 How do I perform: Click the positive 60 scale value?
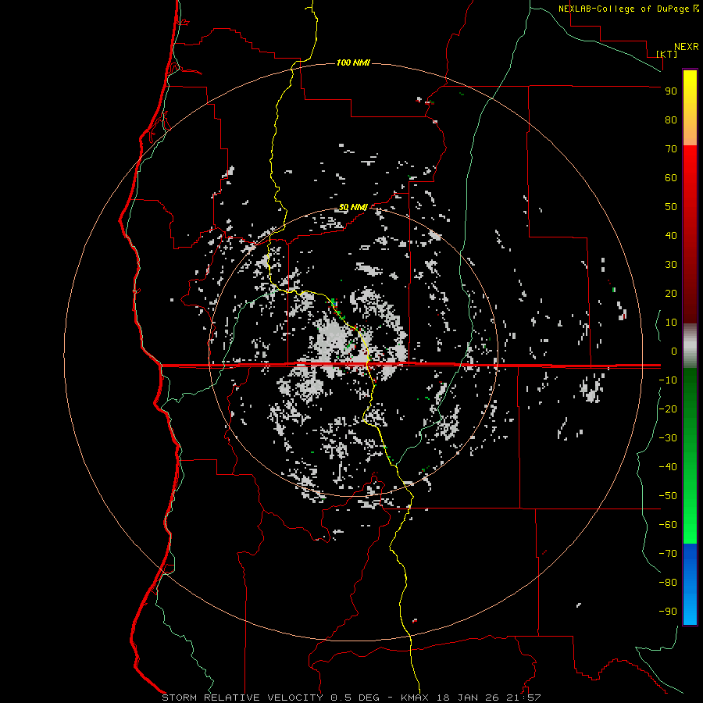click(671, 178)
